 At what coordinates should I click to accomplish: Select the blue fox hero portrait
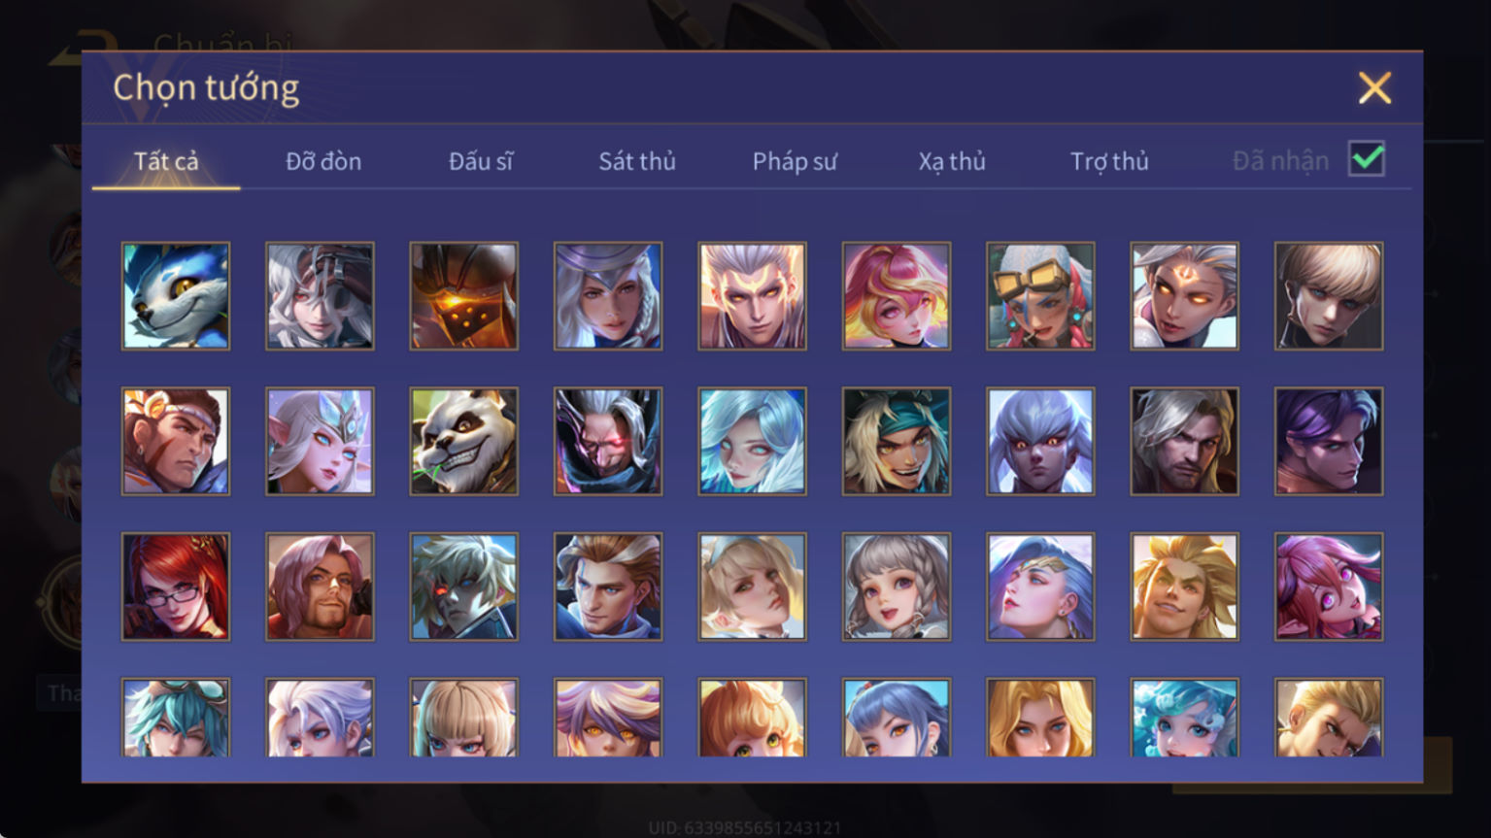(176, 296)
